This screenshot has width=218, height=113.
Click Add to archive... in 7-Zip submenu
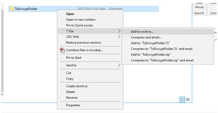click(168, 32)
